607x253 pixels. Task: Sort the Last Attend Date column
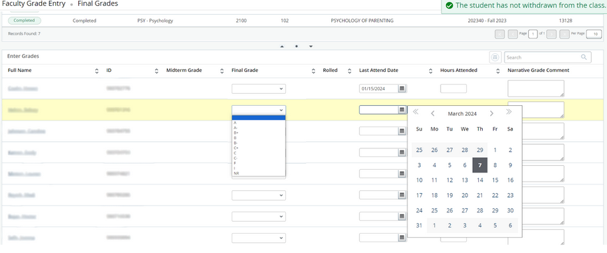pos(431,71)
